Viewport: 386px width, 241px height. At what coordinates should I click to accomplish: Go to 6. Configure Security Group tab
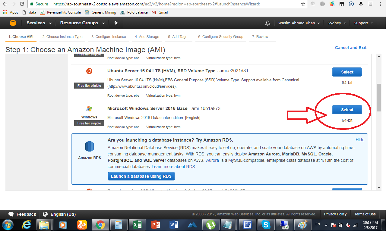[x=221, y=37]
